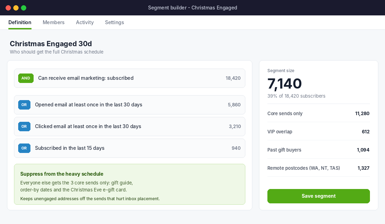
Task: Toggle the OR badge on Opened email condition
Action: [x=24, y=105]
